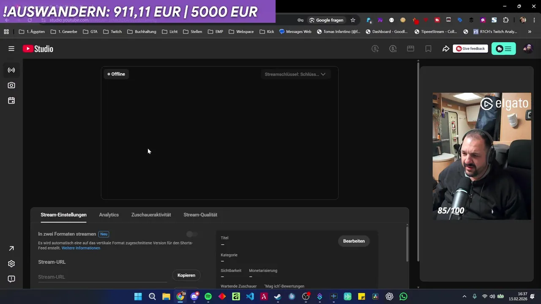Open R1CH's Twitch Analyzer bookmark

[495, 32]
